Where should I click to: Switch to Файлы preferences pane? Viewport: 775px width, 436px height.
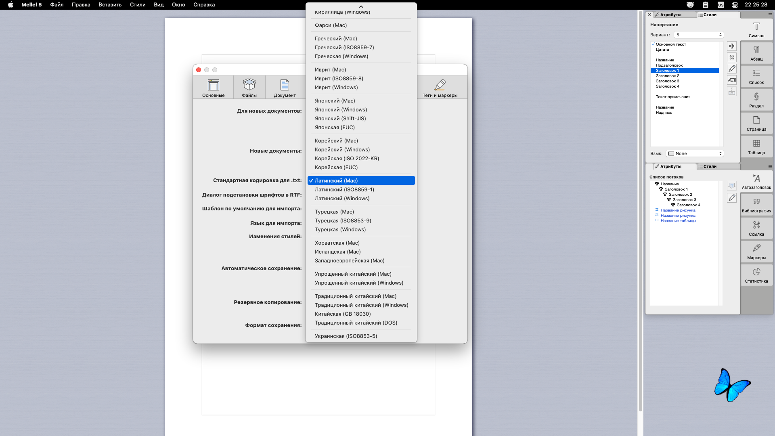249,88
